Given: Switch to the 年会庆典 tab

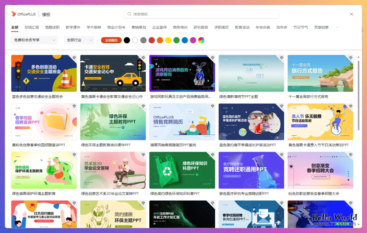Looking at the screenshot, I should coord(263,27).
